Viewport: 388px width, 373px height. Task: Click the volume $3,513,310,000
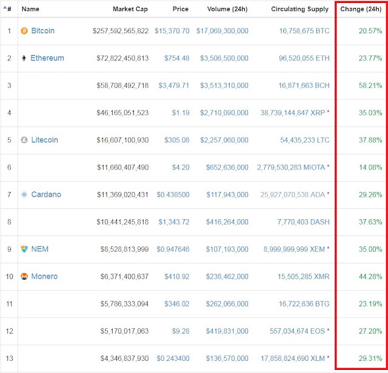pos(224,85)
